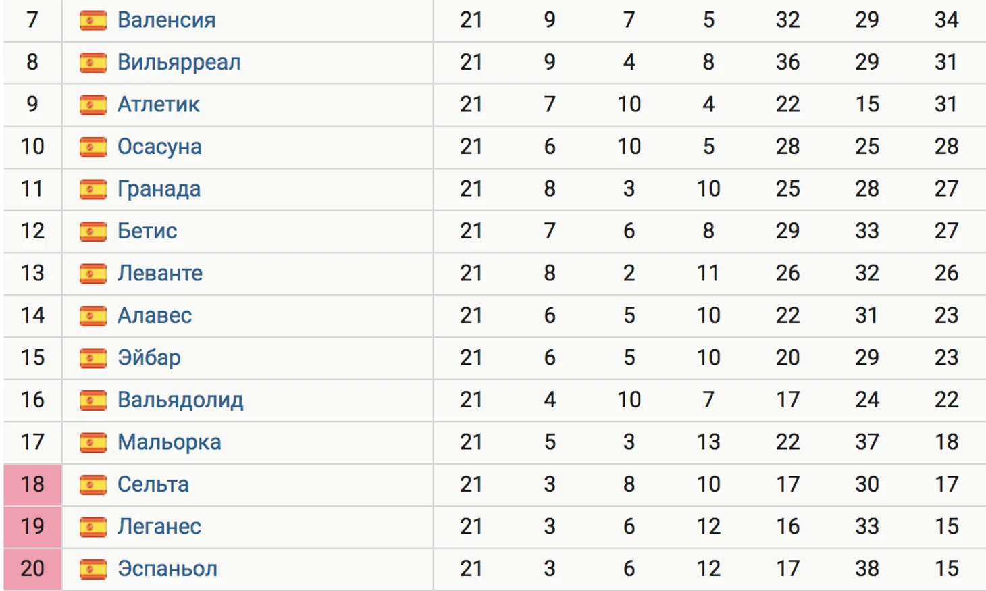Follow the Леванте team link

160,274
